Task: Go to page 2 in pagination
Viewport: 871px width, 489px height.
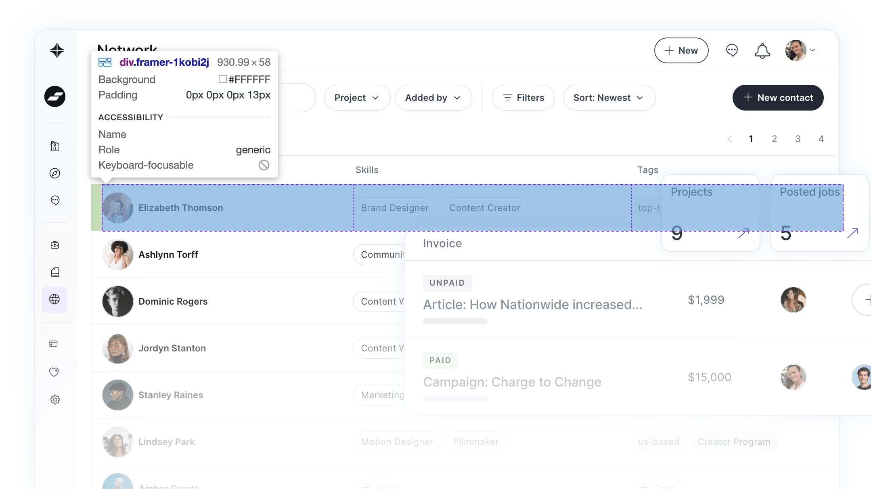Action: point(775,139)
